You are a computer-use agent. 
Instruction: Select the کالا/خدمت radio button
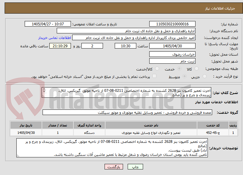157,69
